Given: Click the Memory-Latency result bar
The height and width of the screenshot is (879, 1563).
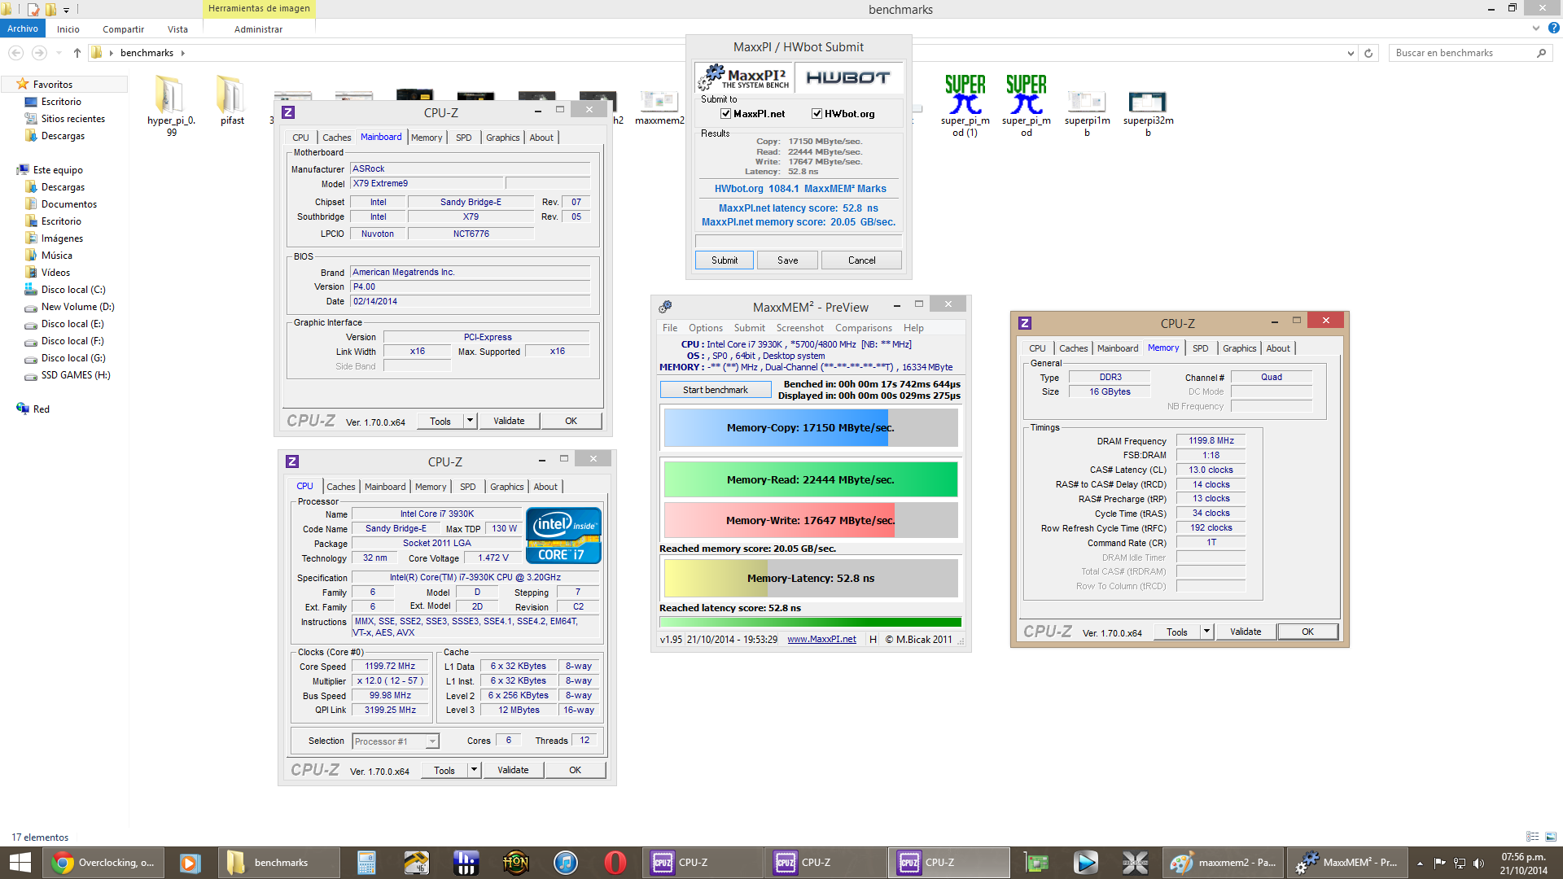Looking at the screenshot, I should pos(810,578).
